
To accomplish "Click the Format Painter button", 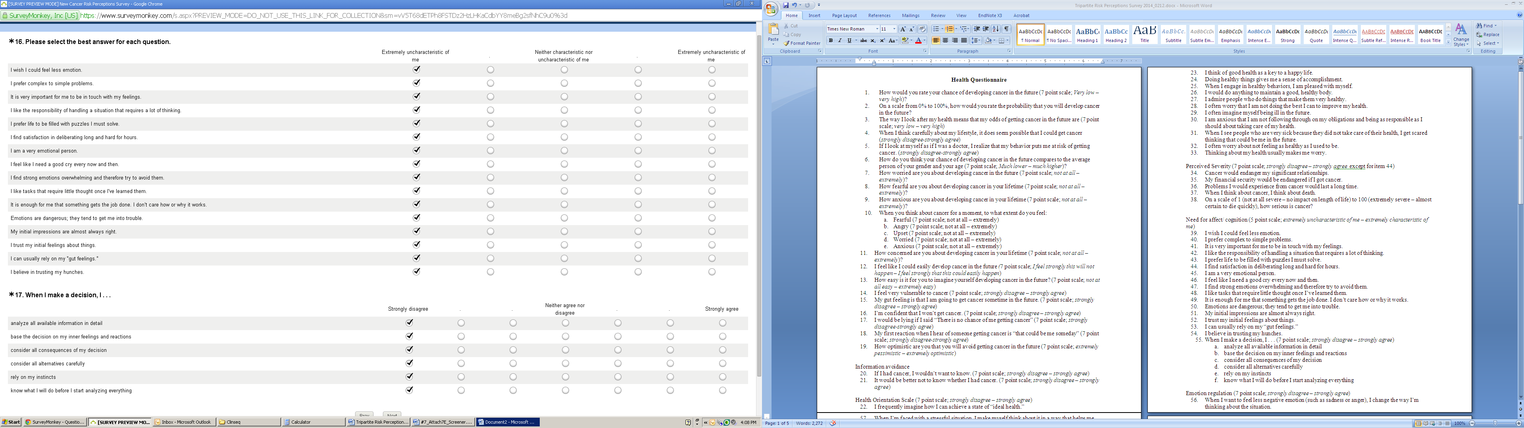I will (802, 43).
